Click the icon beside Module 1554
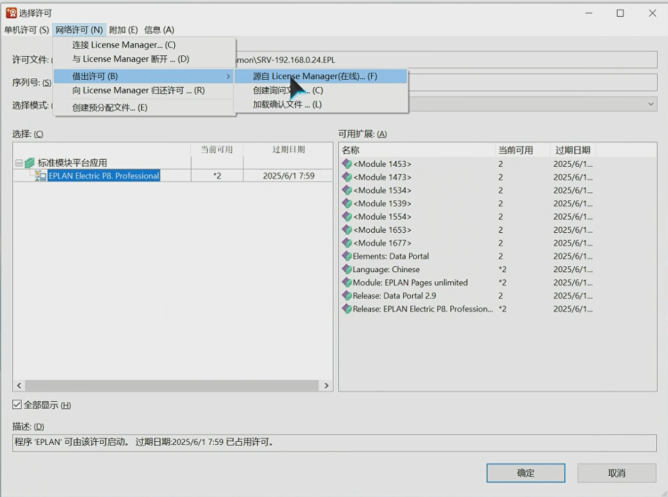668x497 pixels. (347, 216)
